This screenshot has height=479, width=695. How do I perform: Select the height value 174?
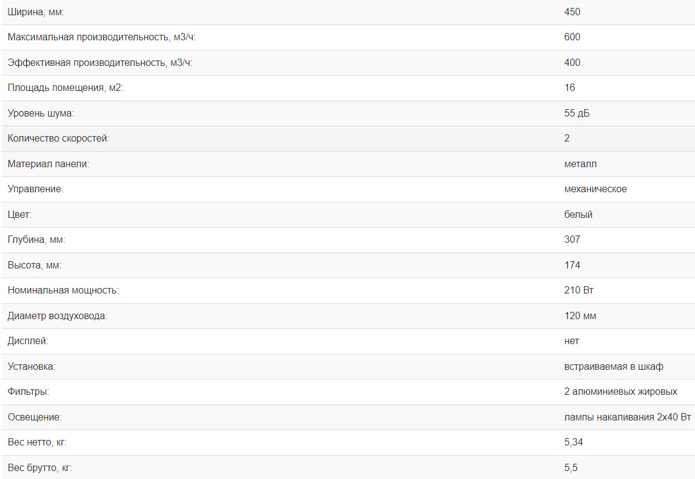pyautogui.click(x=572, y=265)
